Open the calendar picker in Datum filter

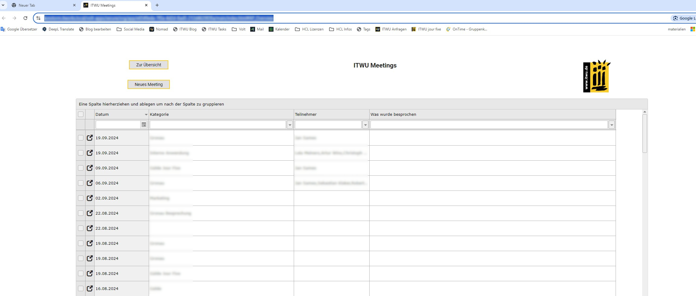pyautogui.click(x=144, y=125)
